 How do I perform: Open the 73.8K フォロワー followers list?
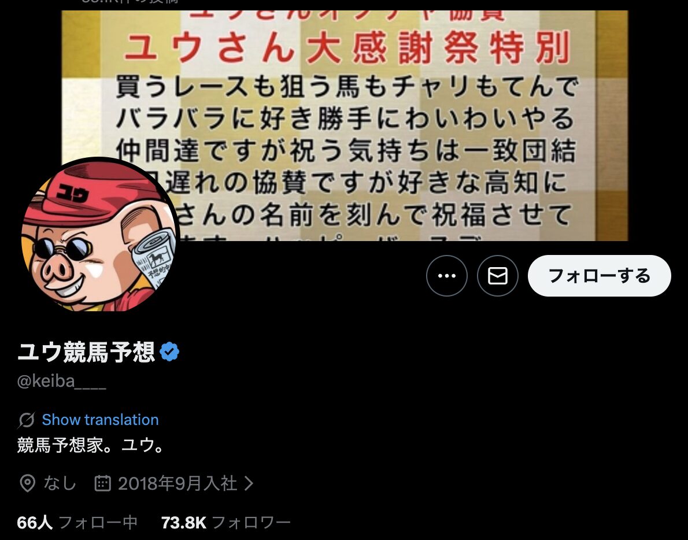tap(225, 523)
